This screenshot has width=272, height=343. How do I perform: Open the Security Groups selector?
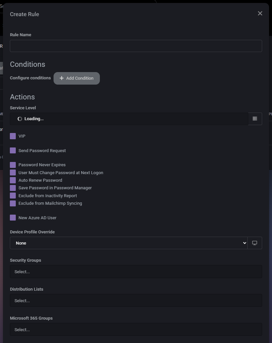click(x=136, y=272)
